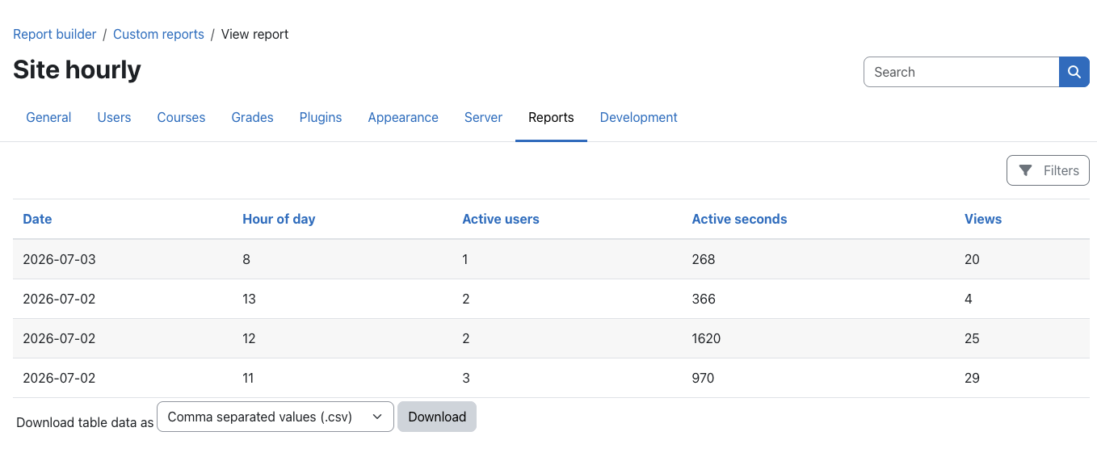Screen dimensions: 1097x461
Task: Open the Courses tab
Action: pyautogui.click(x=181, y=117)
